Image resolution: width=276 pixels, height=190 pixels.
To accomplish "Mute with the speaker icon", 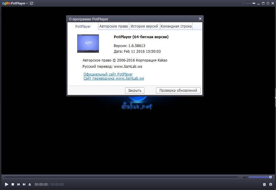I will [x=245, y=177].
